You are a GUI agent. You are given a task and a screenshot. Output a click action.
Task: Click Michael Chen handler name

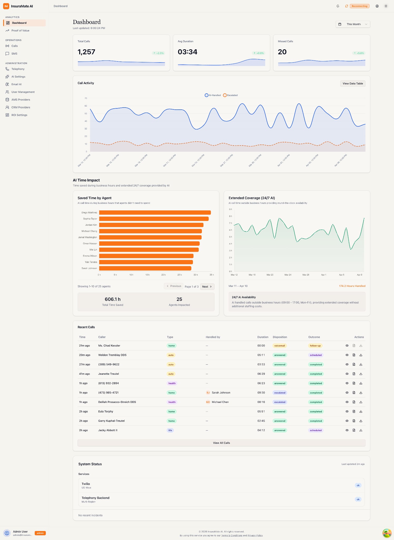(220, 402)
